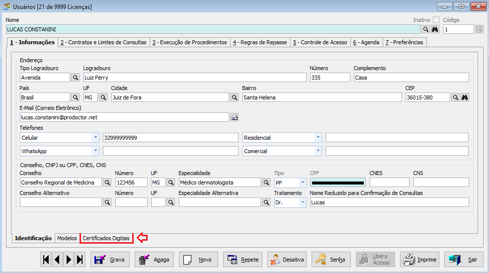Viewport: 489px width, 273px height.
Task: Open WhatsApp phone type dropdown
Action: pyautogui.click(x=95, y=151)
